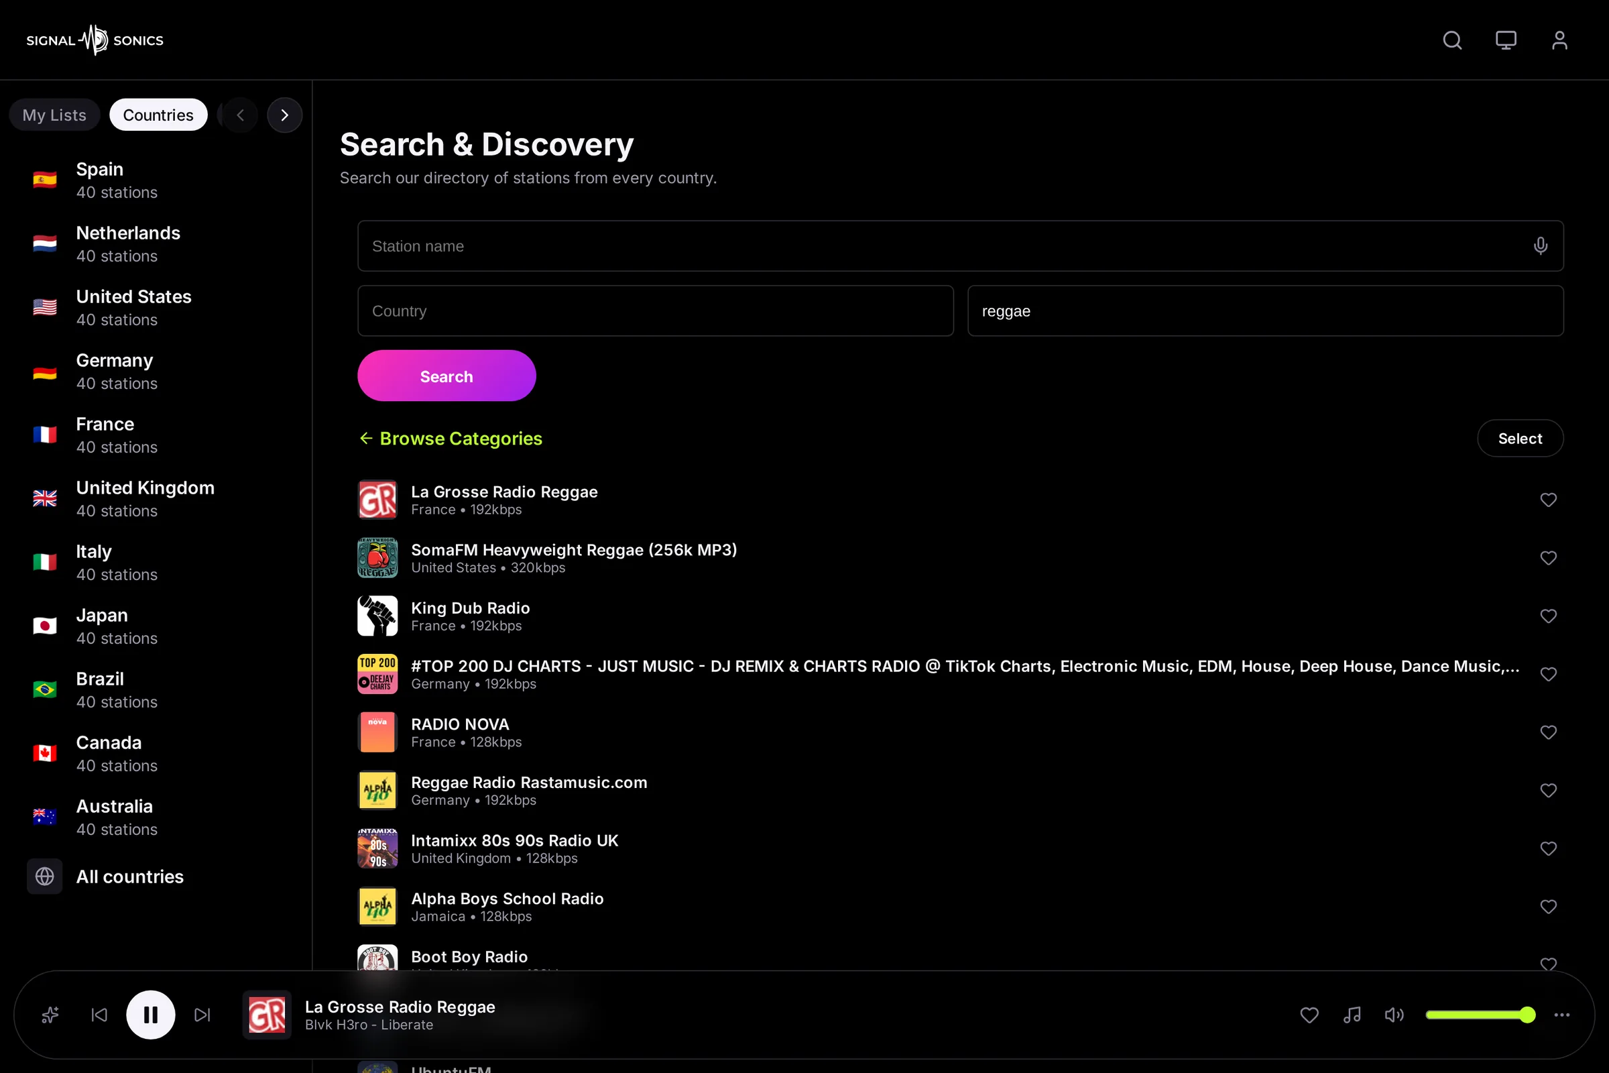This screenshot has width=1609, height=1073.
Task: Skip to previous station in player
Action: pyautogui.click(x=99, y=1015)
